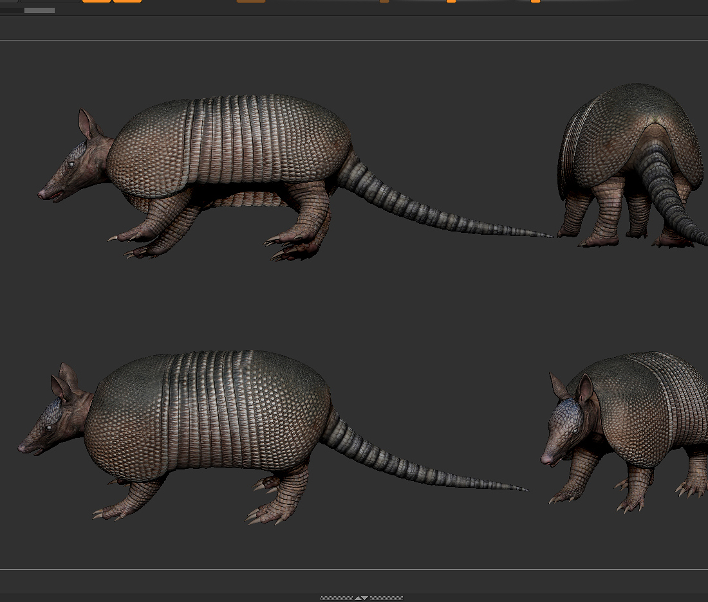Select the top side-view armadillo with lowered body
The image size is (708, 602).
tap(295, 178)
